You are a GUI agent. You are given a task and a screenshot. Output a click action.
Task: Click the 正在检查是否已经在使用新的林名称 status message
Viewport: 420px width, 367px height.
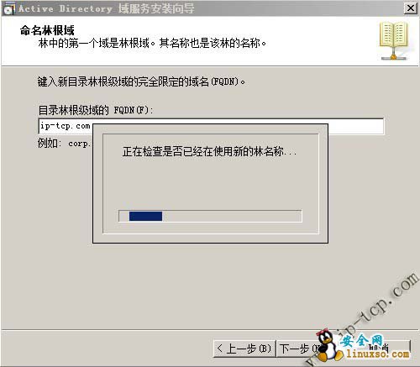coord(209,151)
